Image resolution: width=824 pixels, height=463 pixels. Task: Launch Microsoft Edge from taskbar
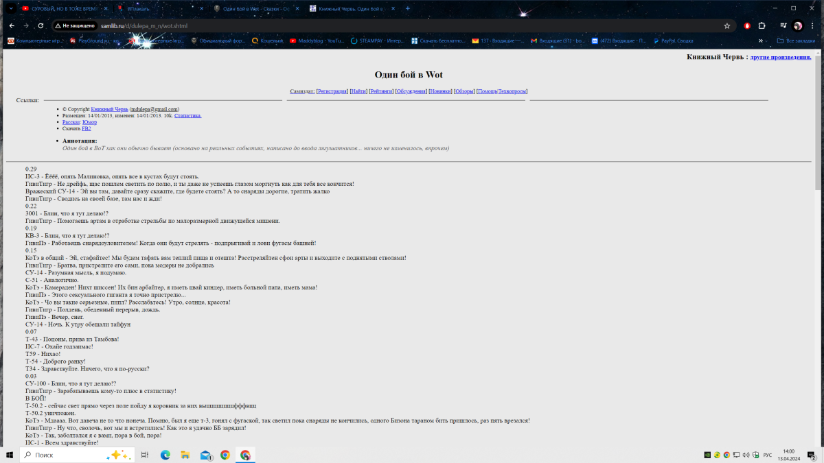click(x=165, y=455)
